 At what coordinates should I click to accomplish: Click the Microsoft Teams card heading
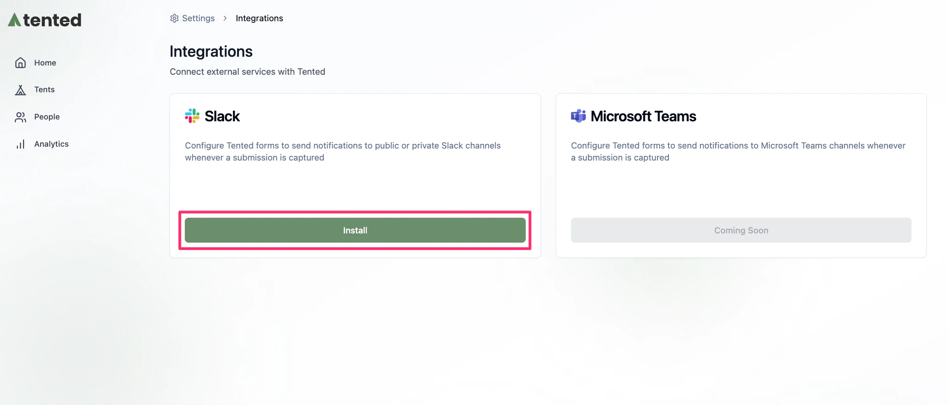pyautogui.click(x=644, y=116)
